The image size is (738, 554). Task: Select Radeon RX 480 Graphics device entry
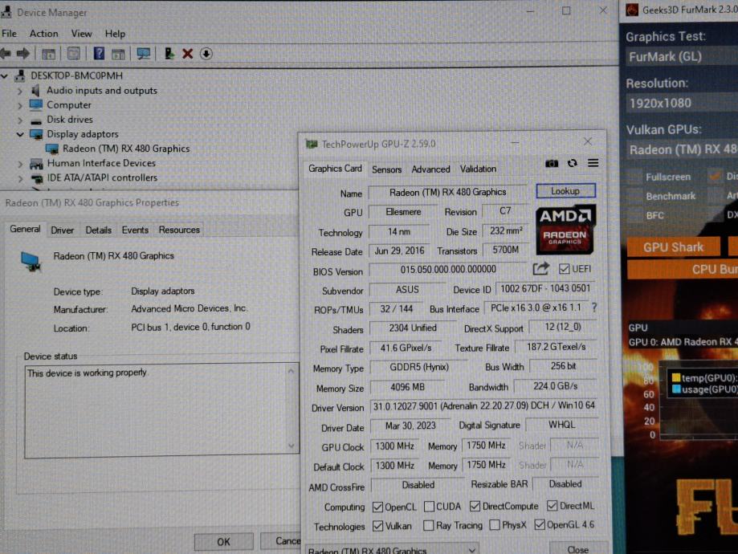tap(125, 149)
